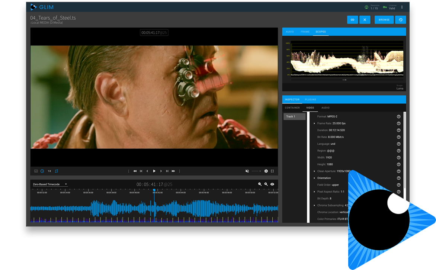Set the in-point with left brace
436x270 pixels.
point(128,171)
